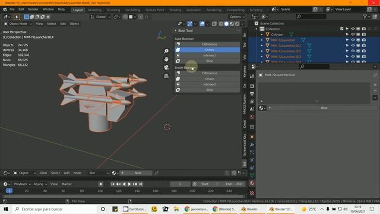Add a material slot with plus icon
This screenshot has width=380, height=214.
[x=375, y=85]
